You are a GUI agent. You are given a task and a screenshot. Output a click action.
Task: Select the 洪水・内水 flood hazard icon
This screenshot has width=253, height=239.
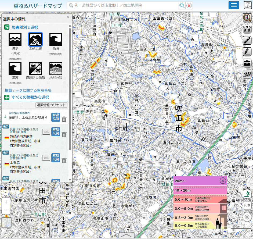coord(15,39)
